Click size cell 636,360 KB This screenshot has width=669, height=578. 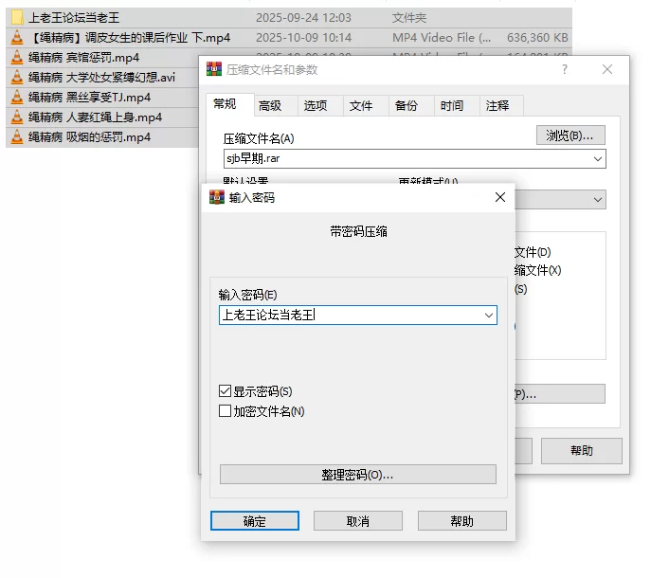click(537, 38)
